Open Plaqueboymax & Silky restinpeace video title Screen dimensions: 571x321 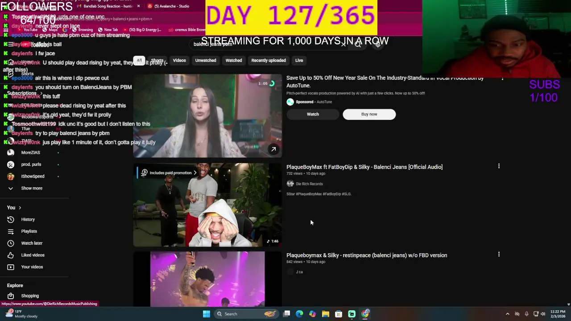tap(367, 255)
